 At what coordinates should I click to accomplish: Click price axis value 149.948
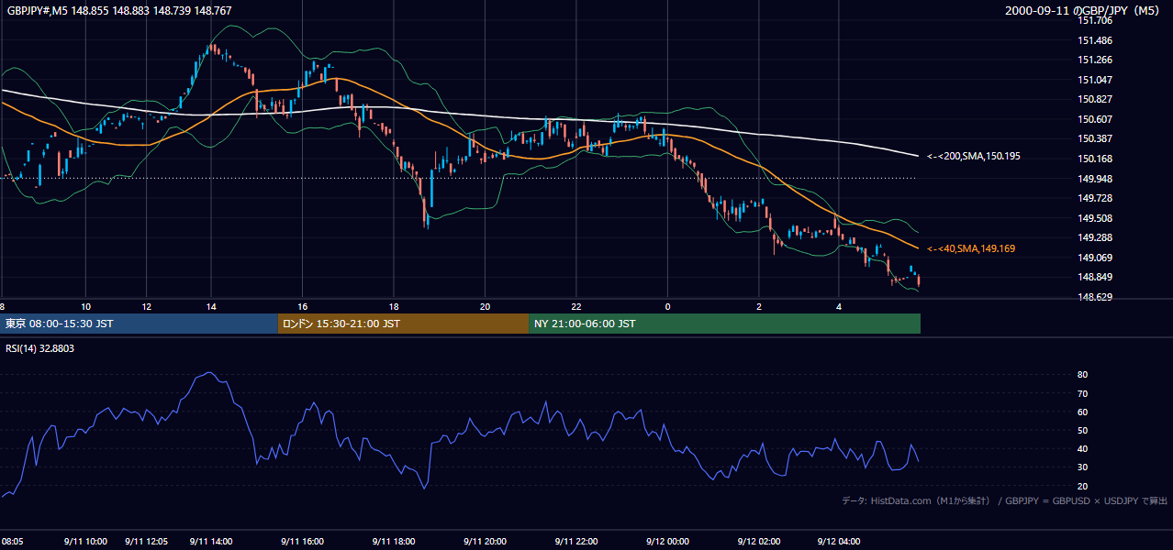tap(1094, 179)
